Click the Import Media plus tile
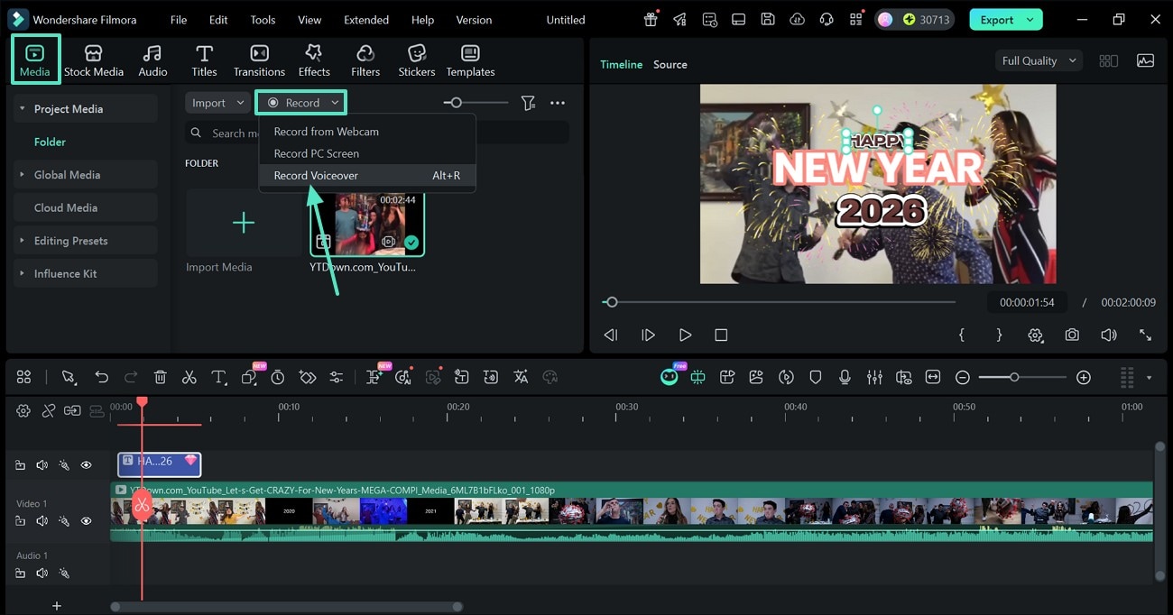1173x615 pixels. [244, 223]
